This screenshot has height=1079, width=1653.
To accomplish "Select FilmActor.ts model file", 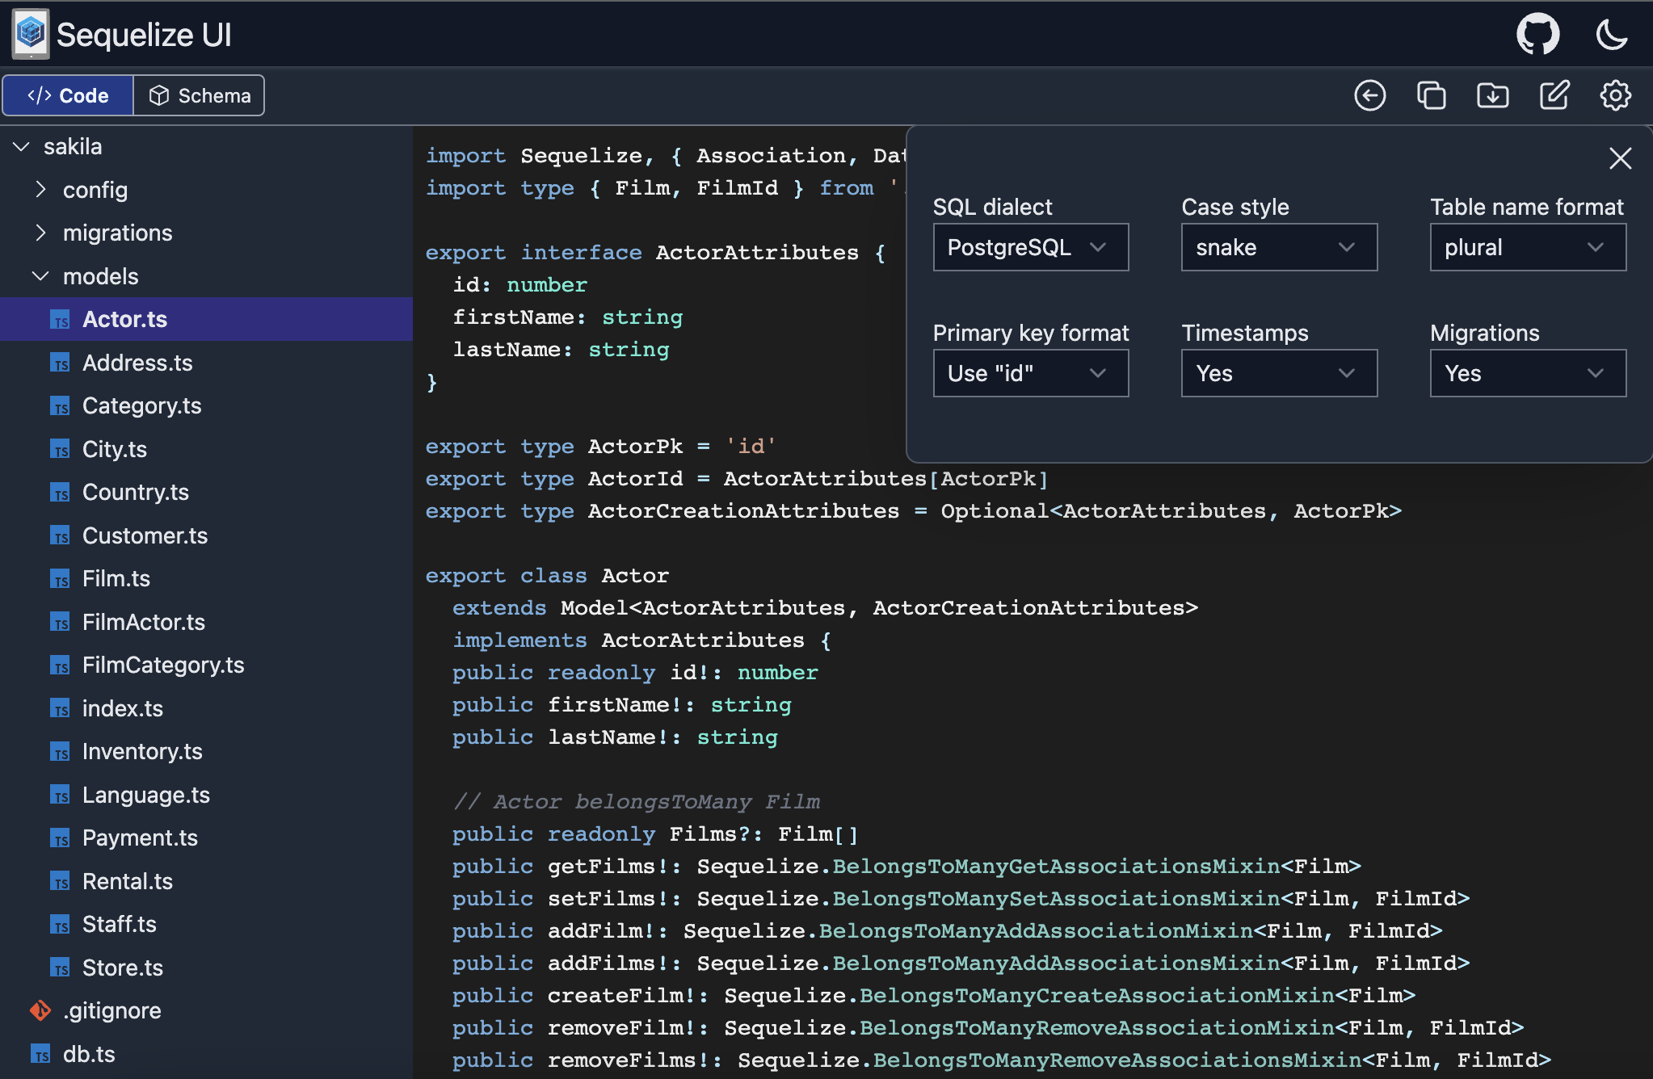I will click(143, 621).
